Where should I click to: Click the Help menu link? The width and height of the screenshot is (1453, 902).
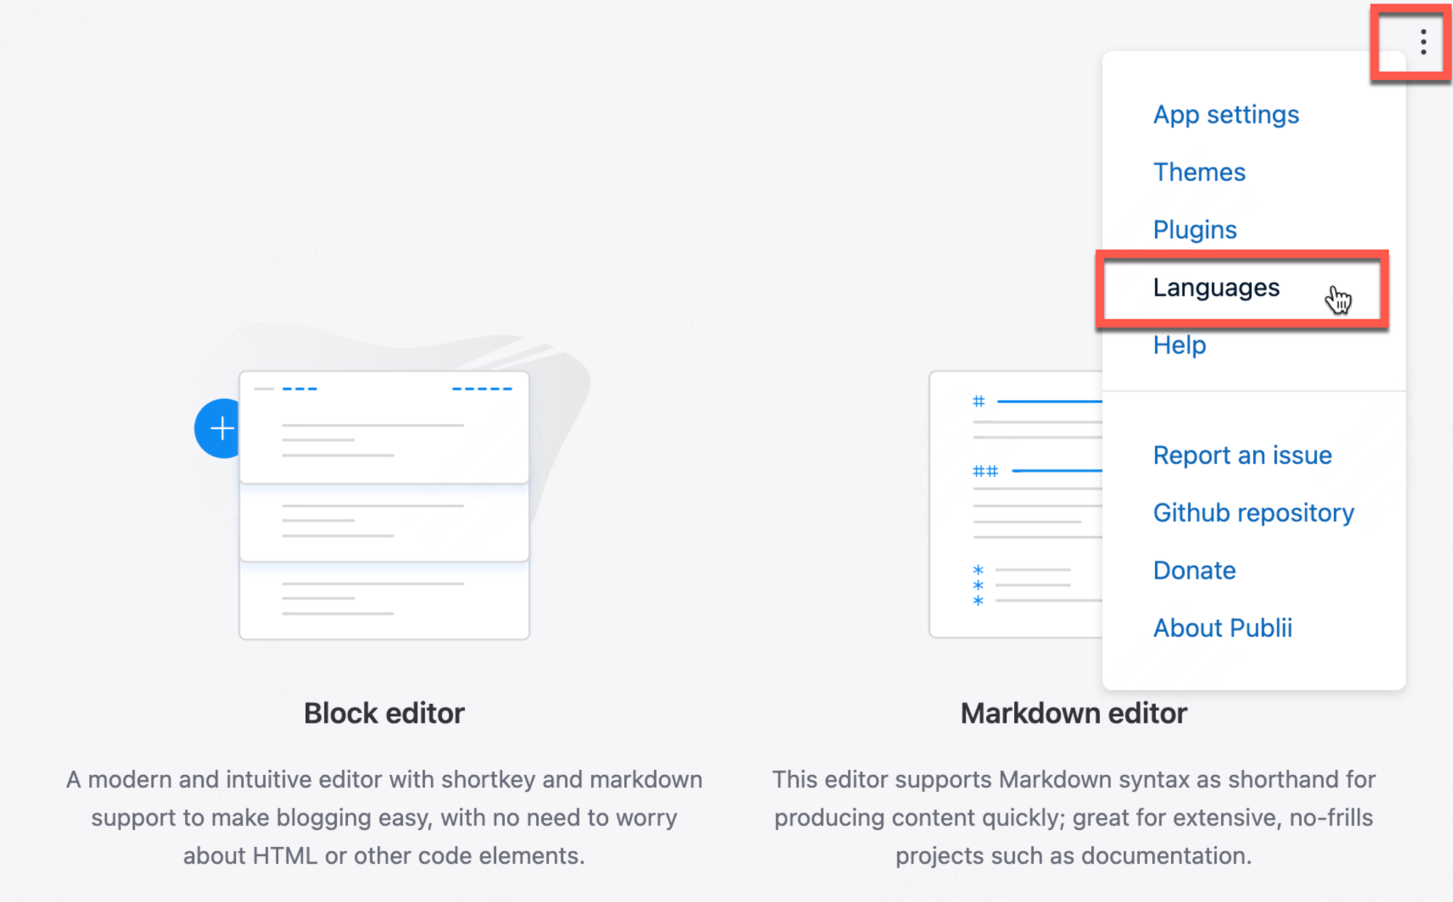coord(1180,344)
